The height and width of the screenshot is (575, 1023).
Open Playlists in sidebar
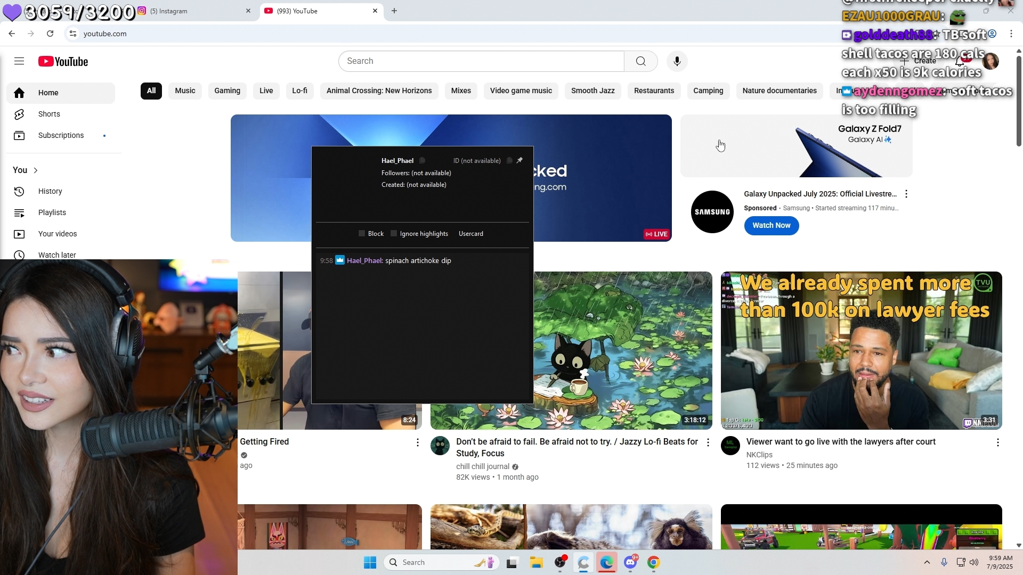[x=61, y=212]
